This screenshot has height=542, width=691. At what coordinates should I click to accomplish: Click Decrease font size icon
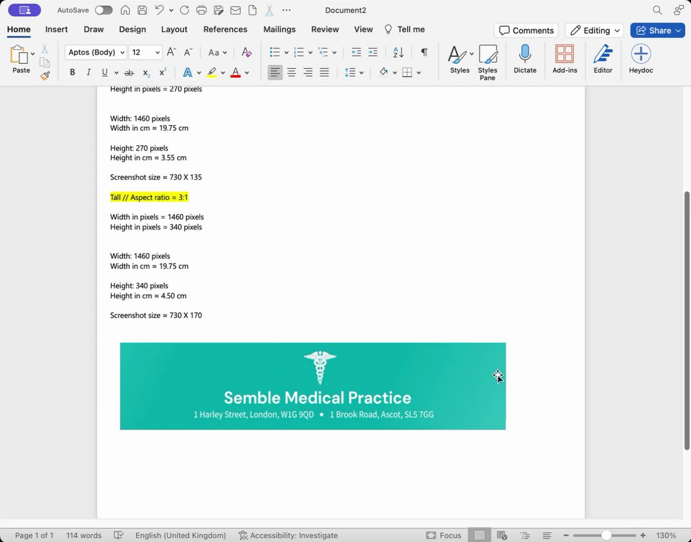pyautogui.click(x=188, y=52)
